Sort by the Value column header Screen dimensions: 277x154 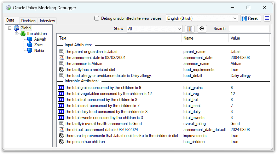click(x=249, y=38)
